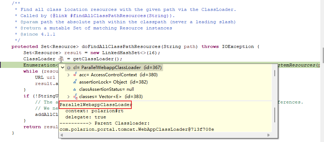Screen dimensions: 324x142
Task: Click the 'protected' keyword
Action: click(x=25, y=47)
